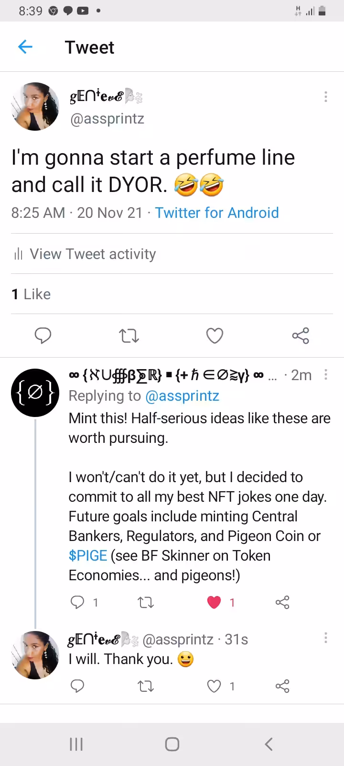Tap the Twitter for Android link
344x766 pixels.
click(x=217, y=213)
